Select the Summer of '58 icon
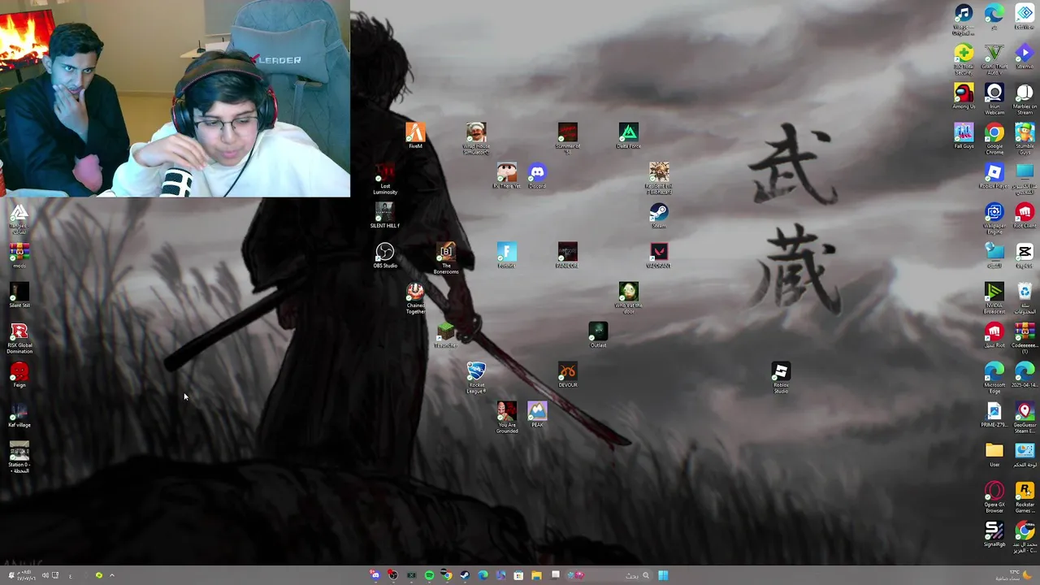Image resolution: width=1040 pixels, height=585 pixels. [567, 137]
